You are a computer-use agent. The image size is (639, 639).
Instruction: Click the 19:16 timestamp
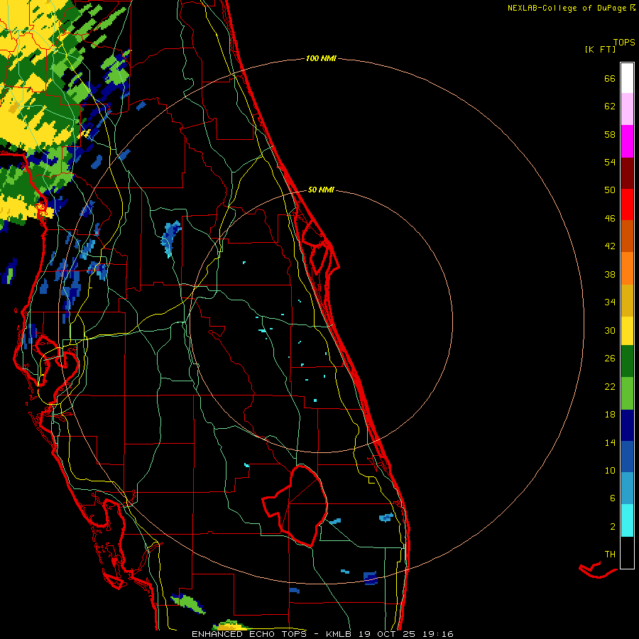pyautogui.click(x=438, y=634)
